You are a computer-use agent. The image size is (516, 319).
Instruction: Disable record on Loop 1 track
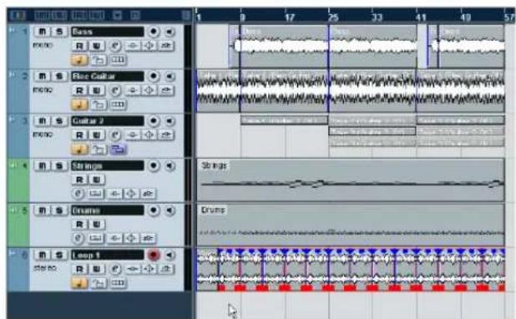coord(154,256)
